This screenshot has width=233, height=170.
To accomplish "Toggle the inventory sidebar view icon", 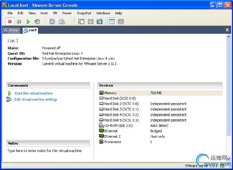I will 81,22.
